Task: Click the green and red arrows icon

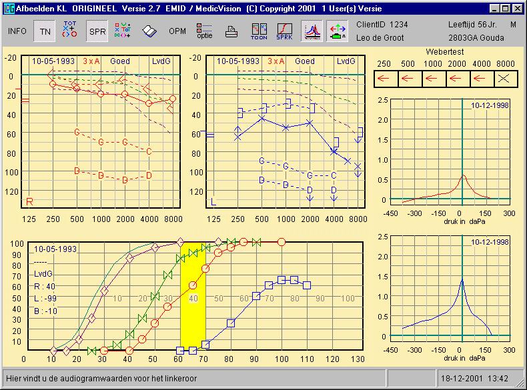Action: pos(338,31)
